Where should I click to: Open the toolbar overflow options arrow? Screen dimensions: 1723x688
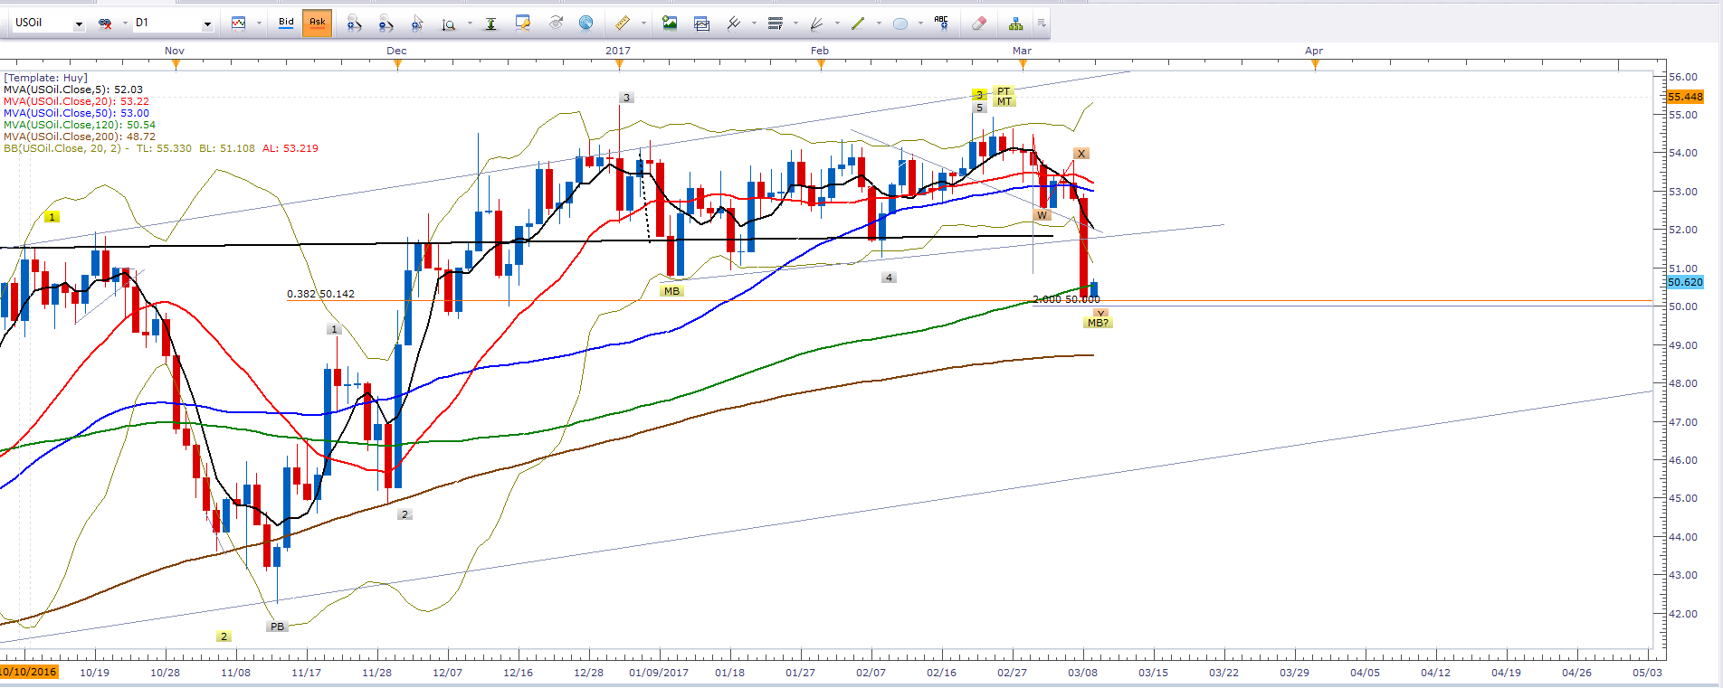[x=1042, y=23]
